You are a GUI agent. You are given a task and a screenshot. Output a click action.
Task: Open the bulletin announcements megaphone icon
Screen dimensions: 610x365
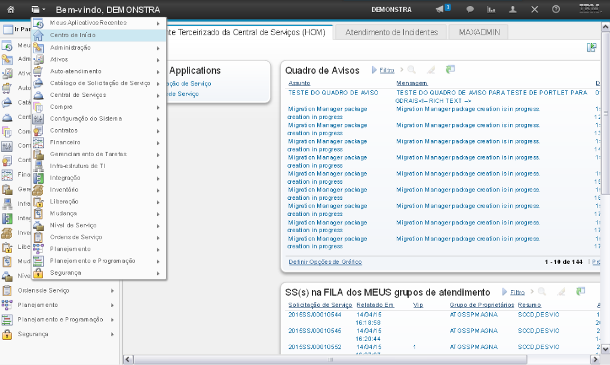(440, 10)
